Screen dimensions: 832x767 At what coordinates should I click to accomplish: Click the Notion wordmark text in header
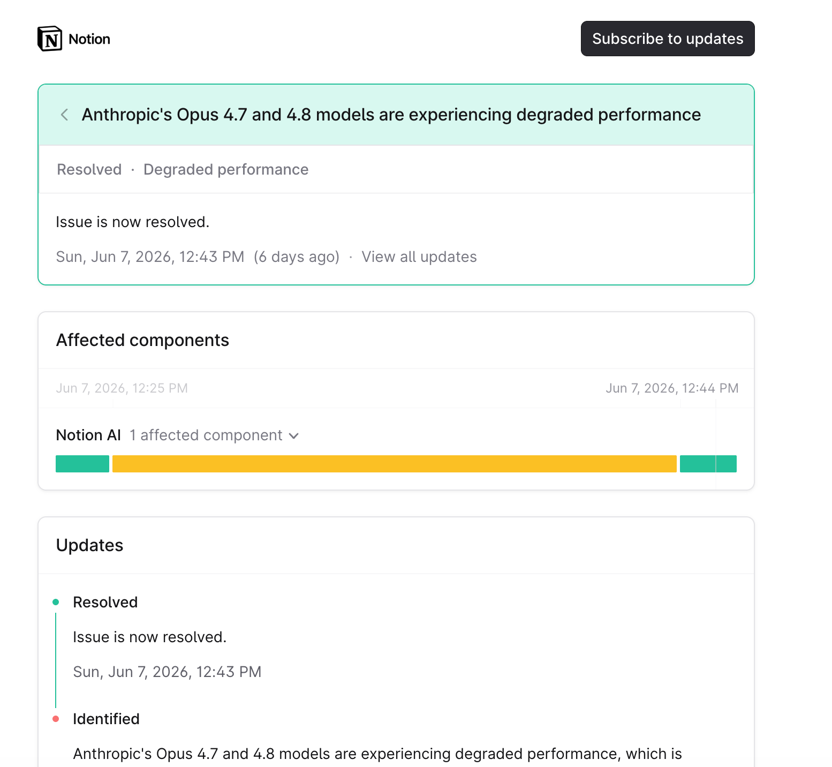pos(89,39)
